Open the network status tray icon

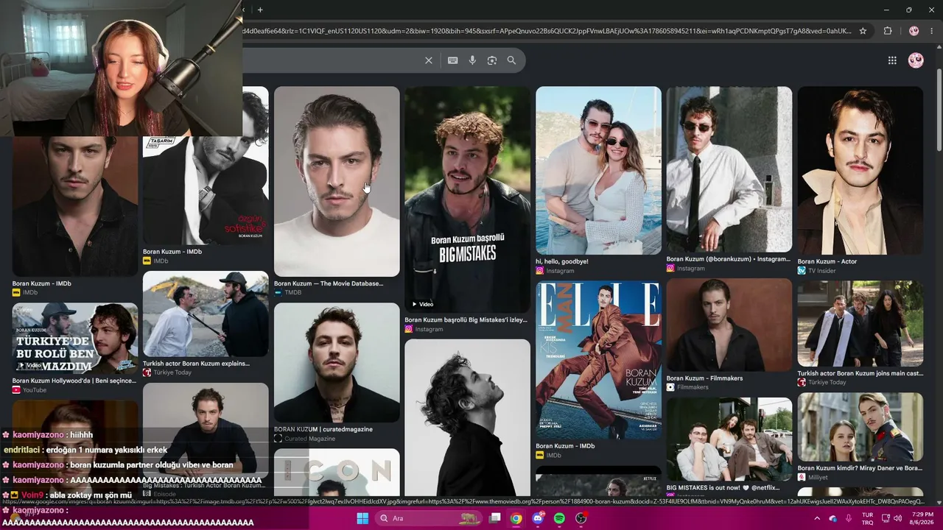(x=885, y=518)
